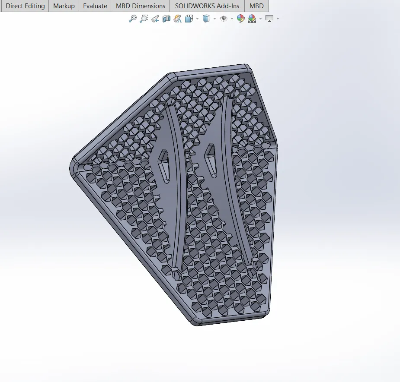The image size is (400, 382).
Task: Click the Apply Scene icon
Action: tap(252, 19)
